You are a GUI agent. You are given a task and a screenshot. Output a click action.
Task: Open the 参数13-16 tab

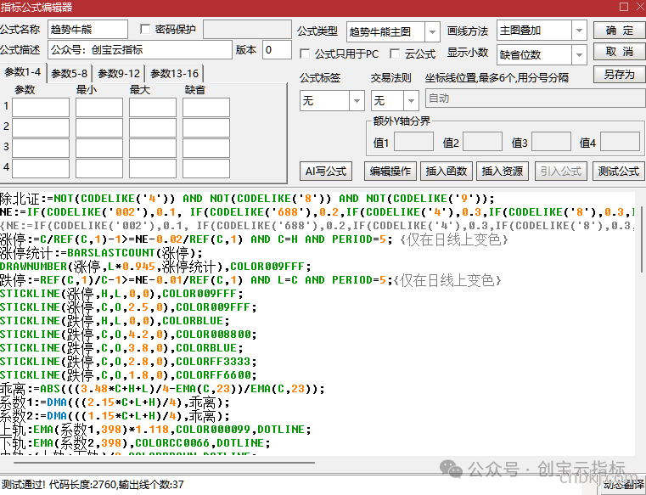[x=174, y=74]
